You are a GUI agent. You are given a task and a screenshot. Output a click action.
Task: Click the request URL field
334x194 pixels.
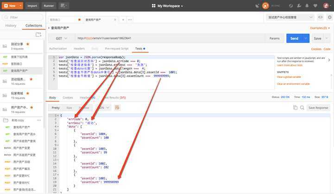coord(170,38)
